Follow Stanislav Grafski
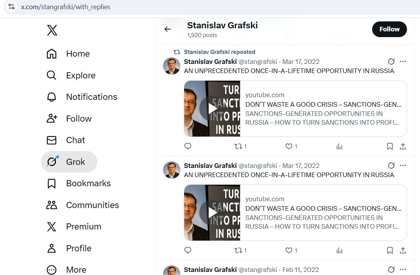The width and height of the screenshot is (420, 275). pos(389,29)
